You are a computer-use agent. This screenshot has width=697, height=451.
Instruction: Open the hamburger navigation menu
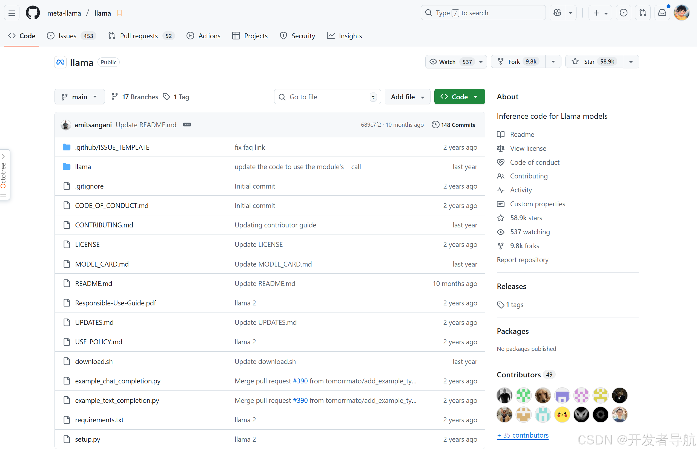pos(12,13)
